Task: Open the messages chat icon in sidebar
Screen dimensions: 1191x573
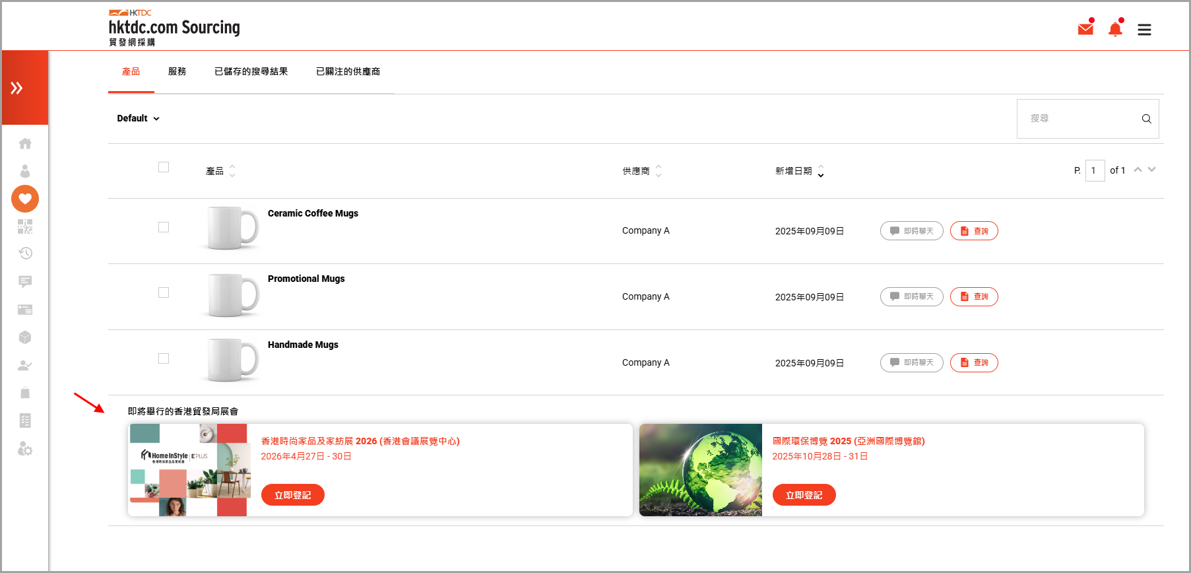Action: coord(25,282)
